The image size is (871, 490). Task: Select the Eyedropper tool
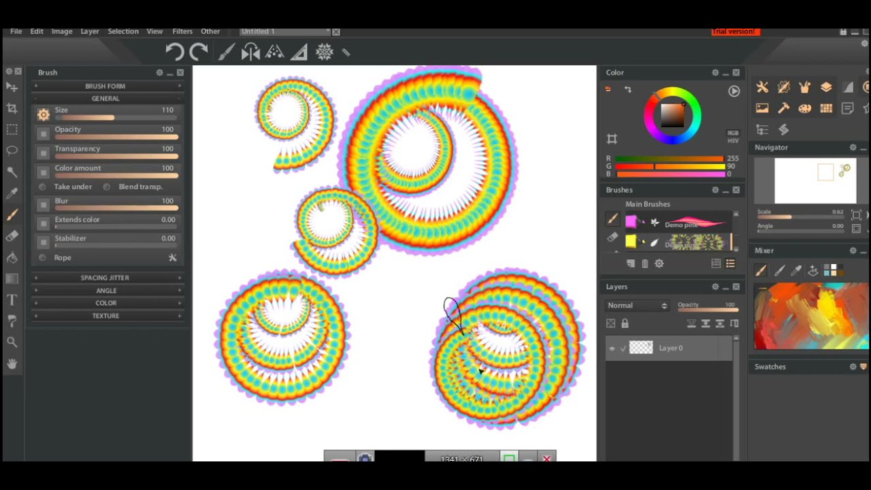12,193
